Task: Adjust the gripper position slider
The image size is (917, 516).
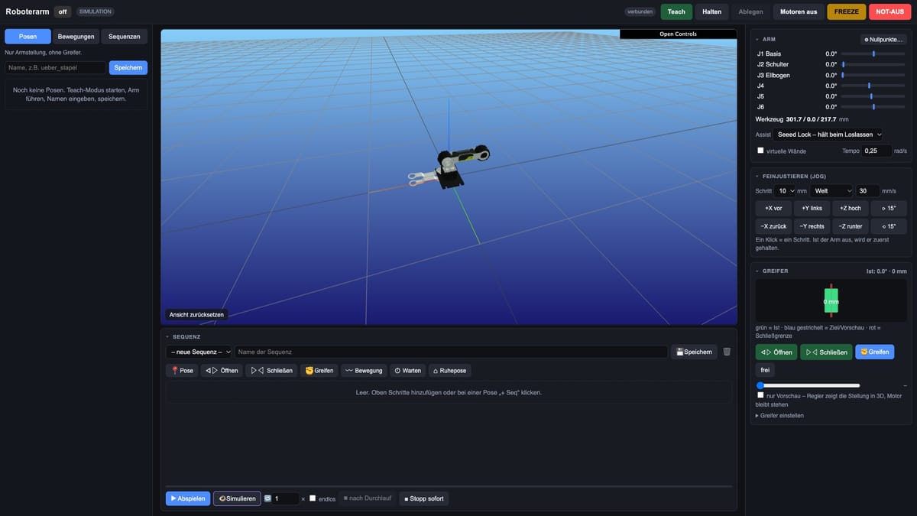Action: (808, 385)
